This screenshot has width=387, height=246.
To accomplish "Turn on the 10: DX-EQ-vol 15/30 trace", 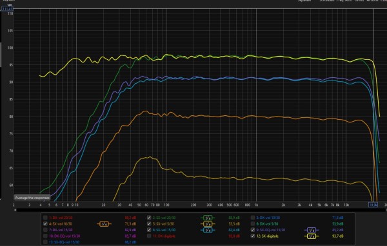I will pos(45,236).
